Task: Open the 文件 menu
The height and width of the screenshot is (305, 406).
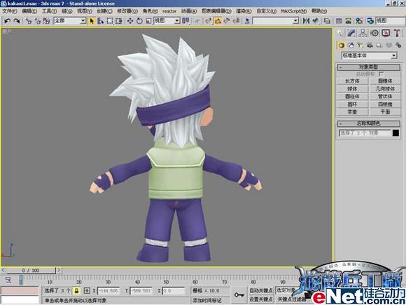Action: click(x=10, y=11)
